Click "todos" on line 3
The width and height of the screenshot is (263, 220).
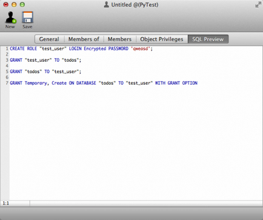(70, 60)
